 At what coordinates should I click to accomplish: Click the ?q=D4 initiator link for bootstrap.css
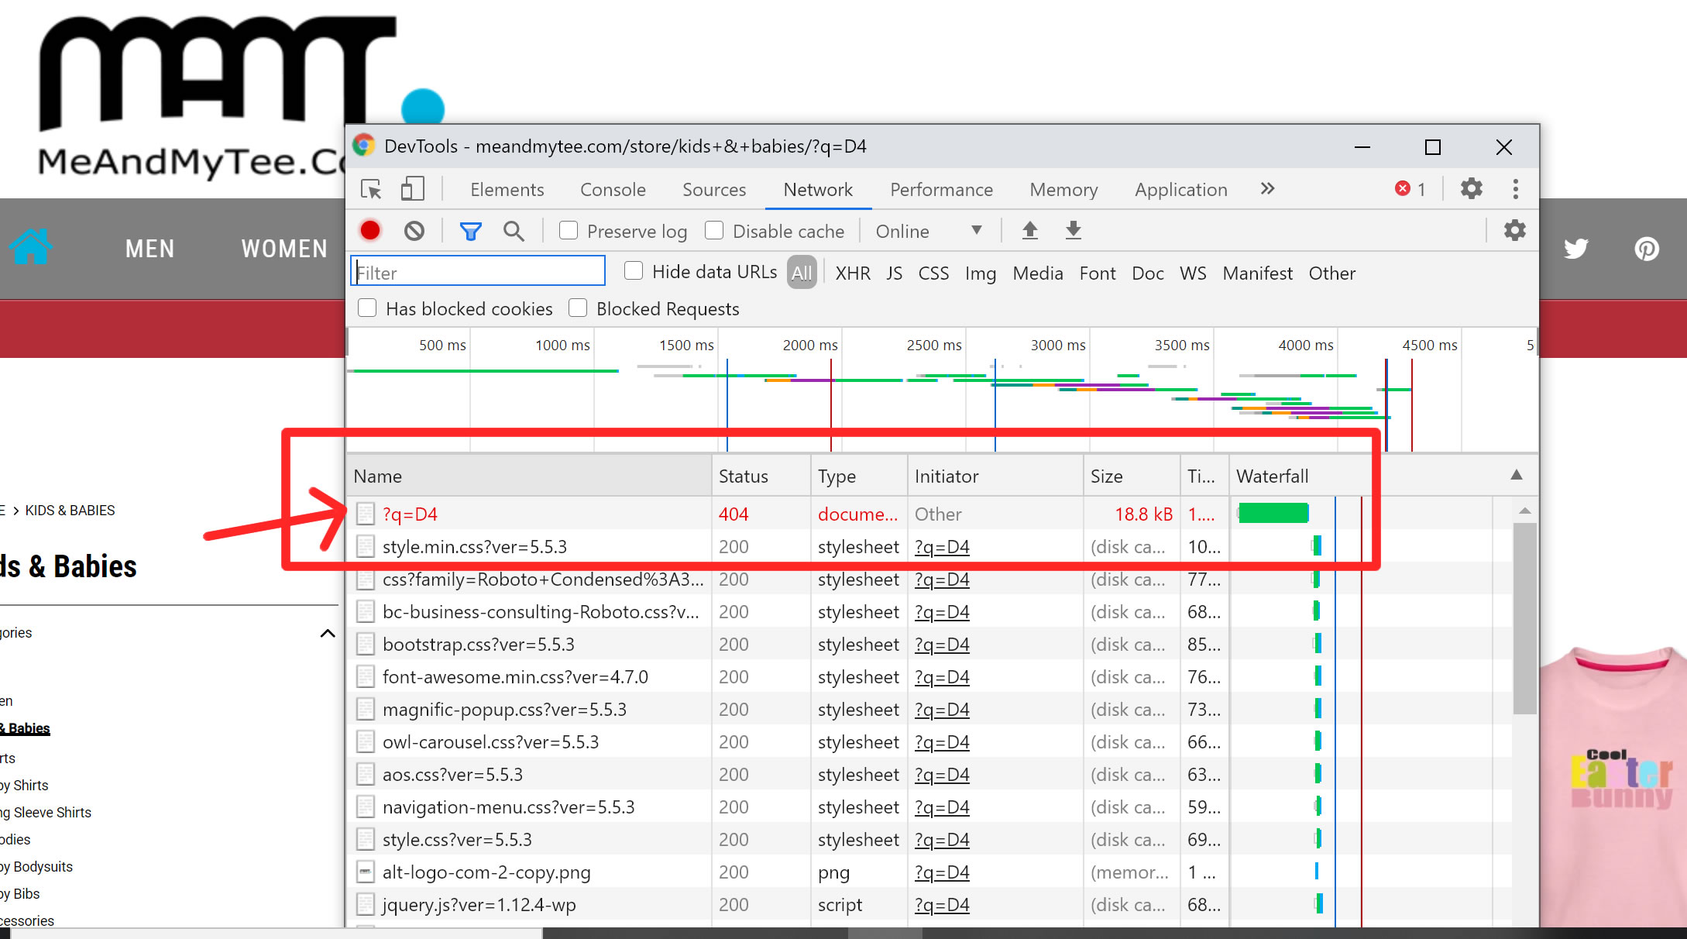pyautogui.click(x=942, y=645)
